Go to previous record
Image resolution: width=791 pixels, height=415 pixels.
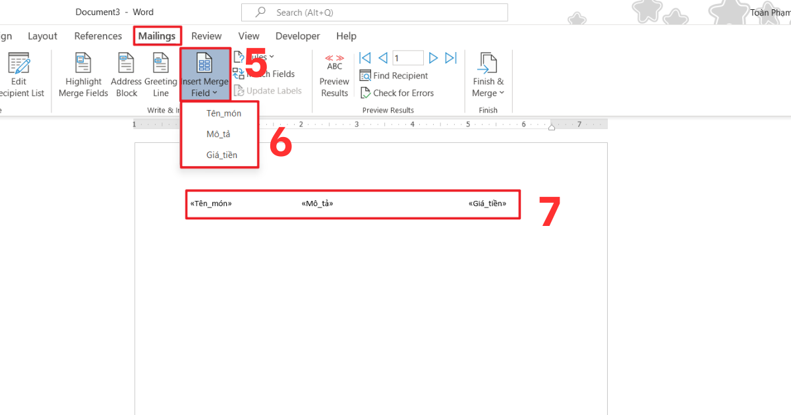pyautogui.click(x=382, y=58)
